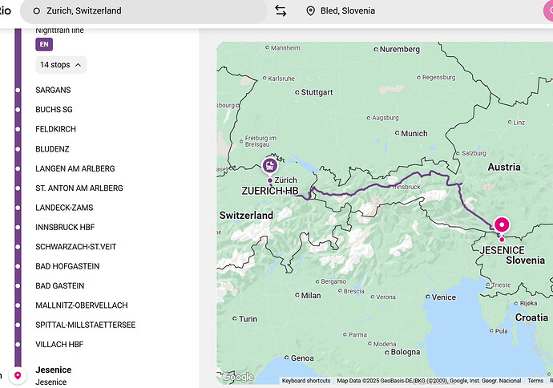Select the INNSBRUCK HBF stop
This screenshot has height=388, width=553.
coord(65,227)
